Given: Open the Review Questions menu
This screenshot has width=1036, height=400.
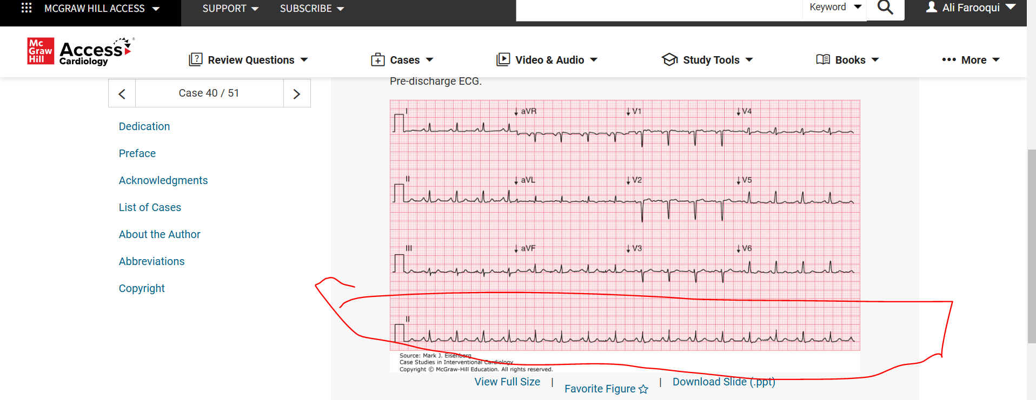Looking at the screenshot, I should (x=248, y=59).
